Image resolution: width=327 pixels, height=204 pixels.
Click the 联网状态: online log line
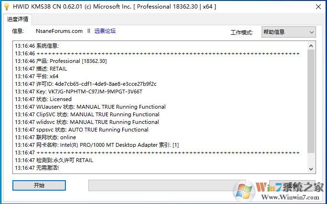point(45,137)
